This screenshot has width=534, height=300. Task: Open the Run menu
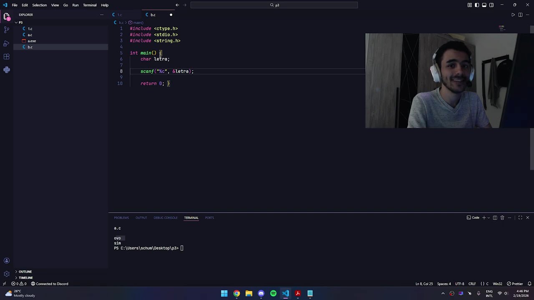click(76, 5)
